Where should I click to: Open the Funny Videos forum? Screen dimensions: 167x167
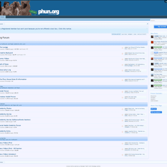coord(4,59)
